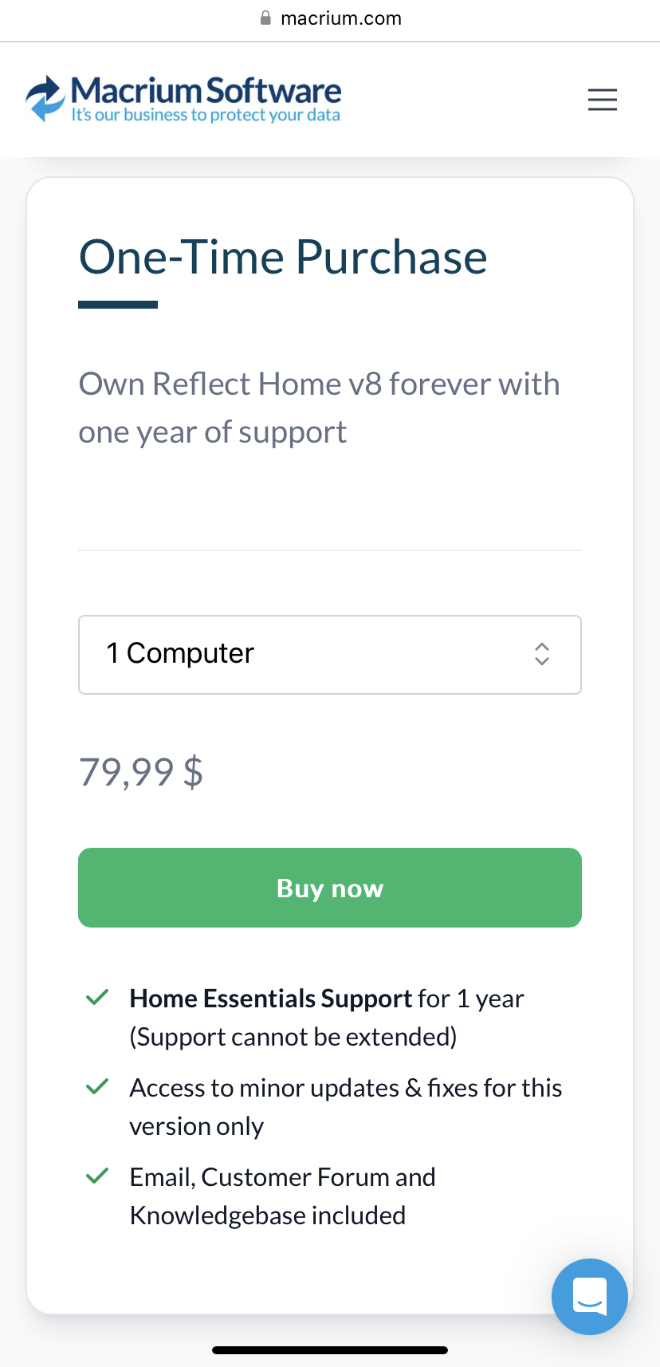The width and height of the screenshot is (660, 1367).
Task: Click checkmark beside Home Essentials Support
Action: (x=97, y=998)
